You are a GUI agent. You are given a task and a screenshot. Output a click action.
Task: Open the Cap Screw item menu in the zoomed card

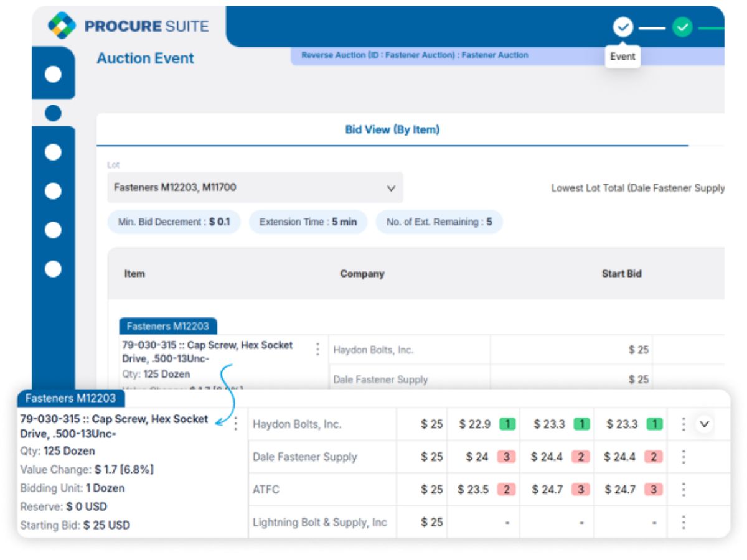[x=235, y=424]
